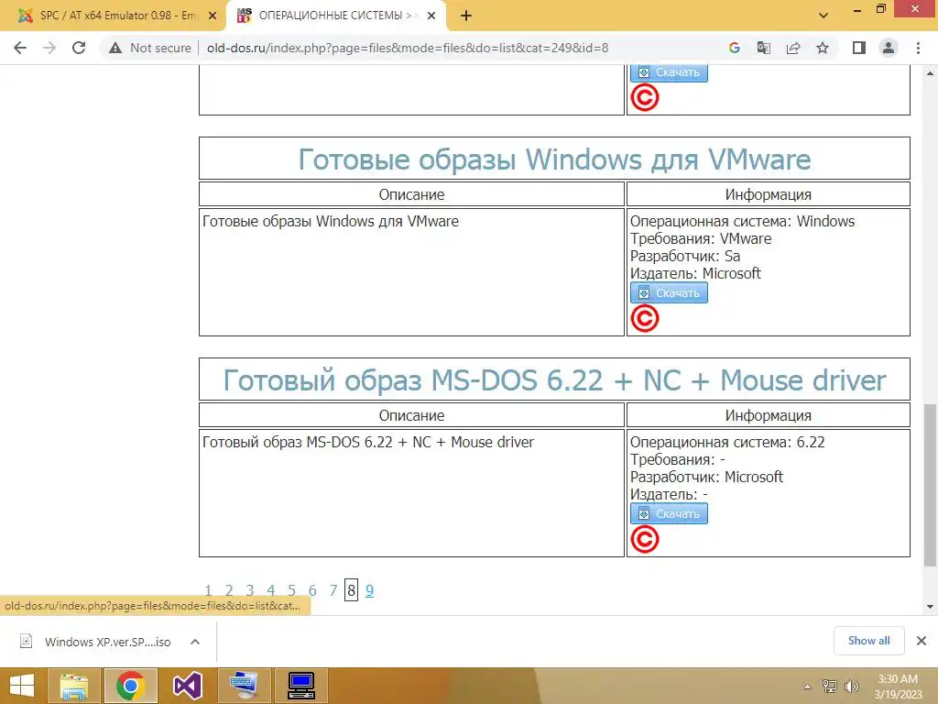The image size is (938, 704).
Task: Open the Google icon in address bar
Action: 735,48
